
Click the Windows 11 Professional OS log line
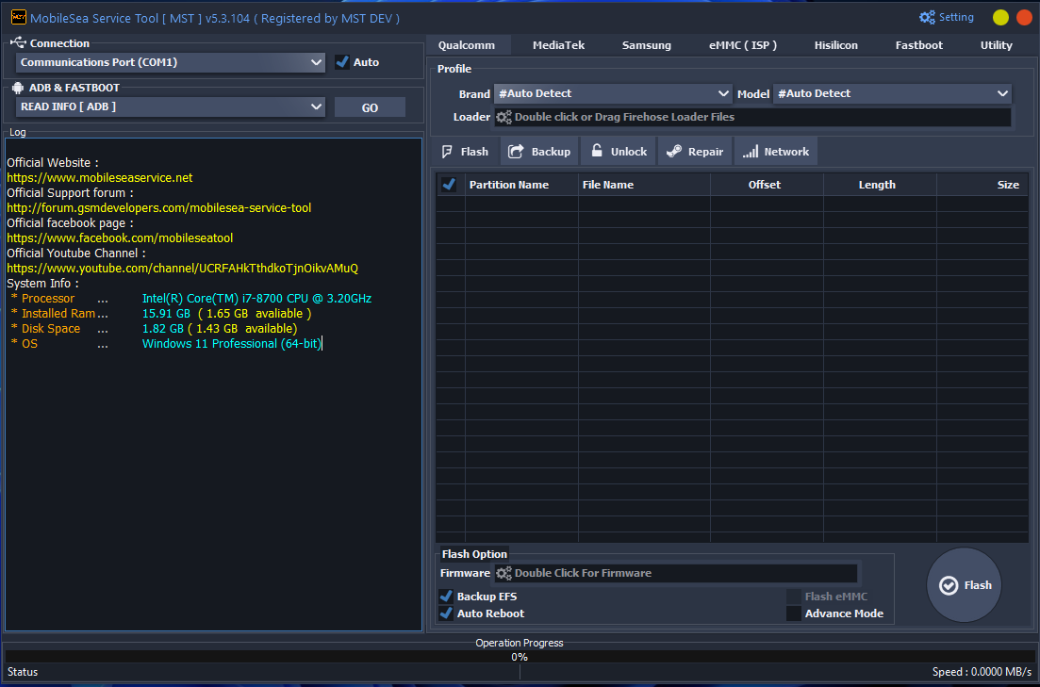[166, 344]
